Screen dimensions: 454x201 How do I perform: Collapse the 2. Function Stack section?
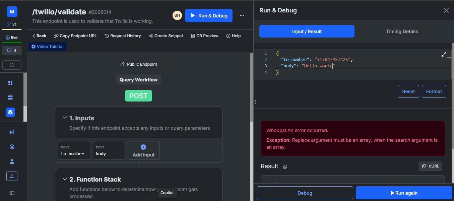65,179
